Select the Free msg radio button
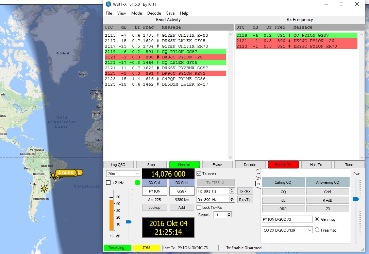 tap(317, 230)
